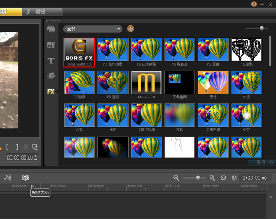Switch to the 3 輸出 step tab
The width and height of the screenshot is (276, 219).
pos(42,12)
